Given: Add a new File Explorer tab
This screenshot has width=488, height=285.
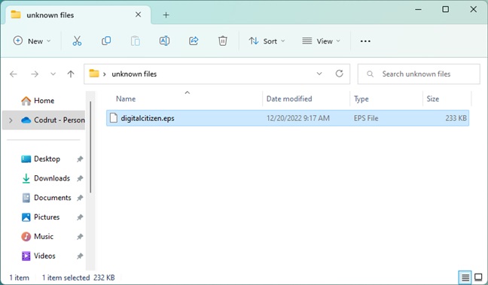Looking at the screenshot, I should (x=166, y=15).
